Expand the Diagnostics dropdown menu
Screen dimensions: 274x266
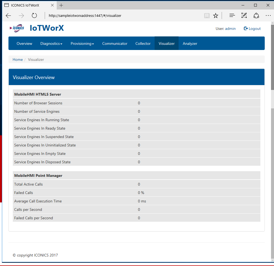click(x=51, y=43)
